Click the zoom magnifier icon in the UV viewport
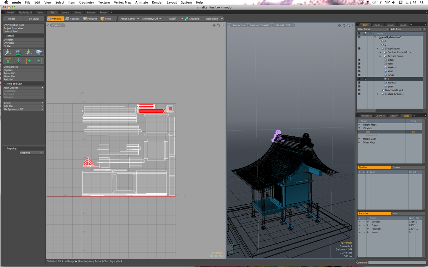428x267 pixels. pyautogui.click(x=219, y=25)
